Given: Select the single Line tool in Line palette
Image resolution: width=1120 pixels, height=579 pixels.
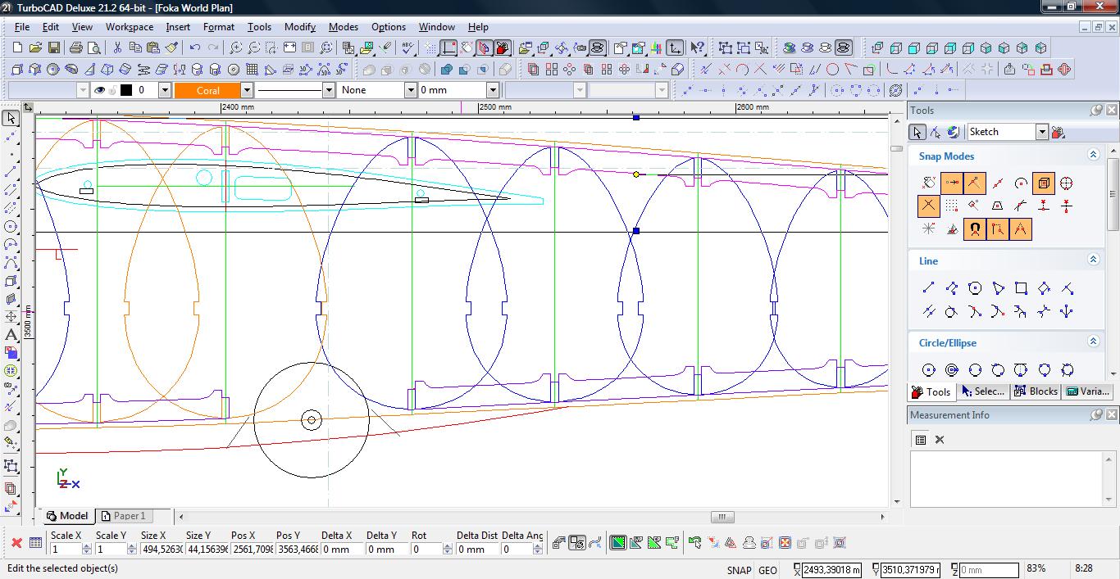Looking at the screenshot, I should click(x=928, y=288).
